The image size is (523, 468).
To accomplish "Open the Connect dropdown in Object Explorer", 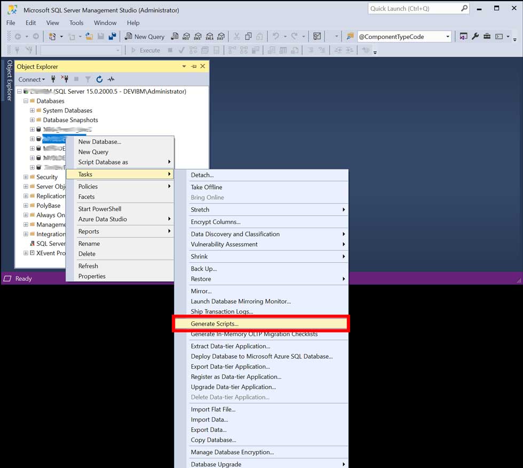I will 31,79.
